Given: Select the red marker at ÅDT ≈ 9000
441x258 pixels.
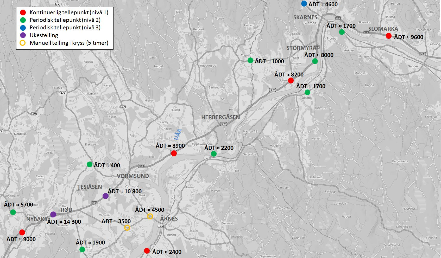Looking at the screenshot, I should coord(22,232).
